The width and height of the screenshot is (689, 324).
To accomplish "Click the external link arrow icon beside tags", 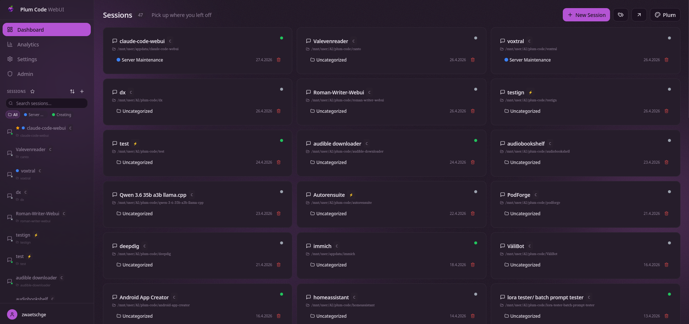I will coord(639,15).
